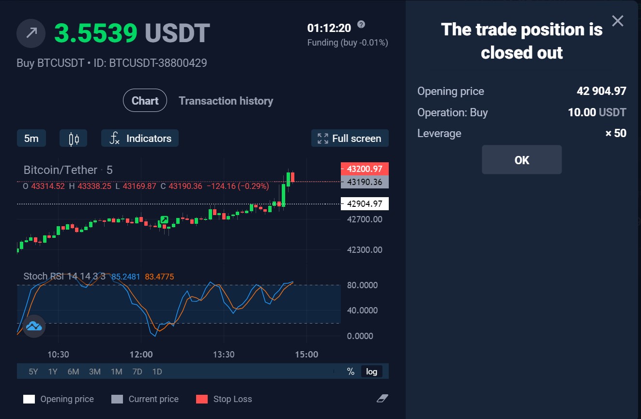Click the funding help question mark icon

[x=361, y=25]
